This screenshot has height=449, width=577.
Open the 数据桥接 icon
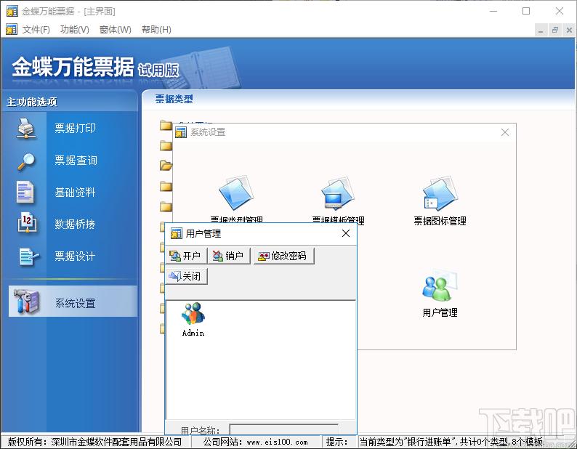click(27, 223)
